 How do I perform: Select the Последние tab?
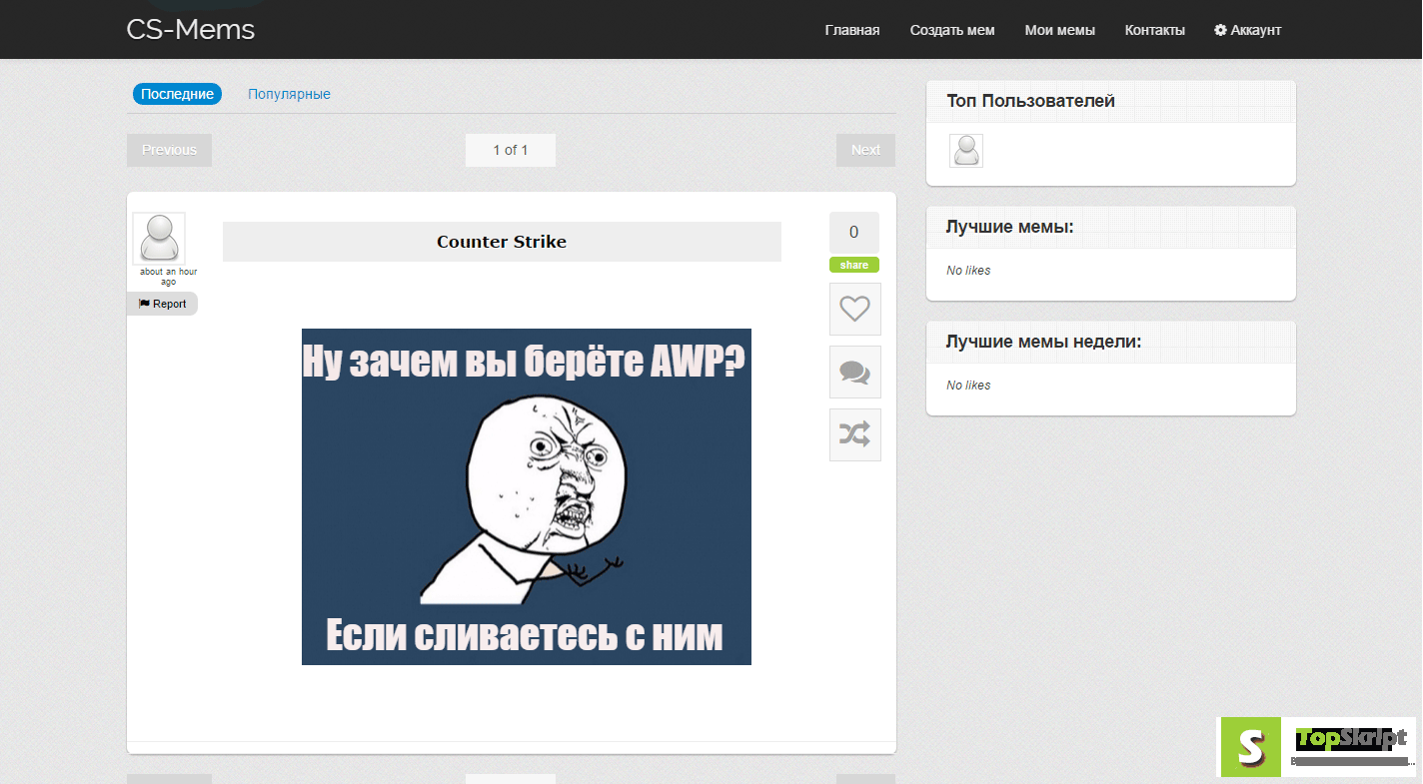click(177, 94)
